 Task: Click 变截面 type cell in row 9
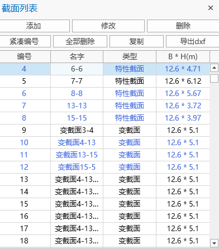[x=130, y=130]
